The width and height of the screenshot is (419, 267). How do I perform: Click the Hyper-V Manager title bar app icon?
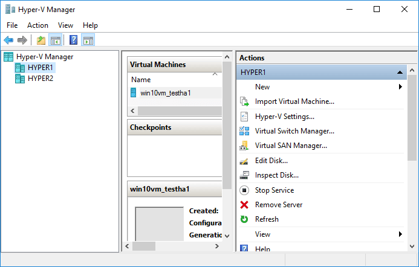tap(10, 9)
